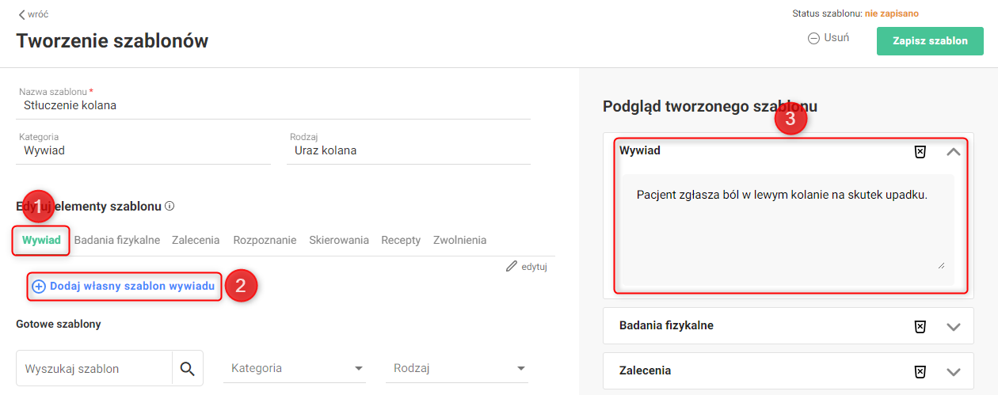Expand the Zalecenia preview section

coord(954,371)
